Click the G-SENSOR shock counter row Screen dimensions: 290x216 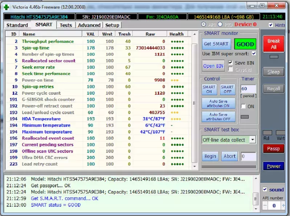click(x=98, y=99)
